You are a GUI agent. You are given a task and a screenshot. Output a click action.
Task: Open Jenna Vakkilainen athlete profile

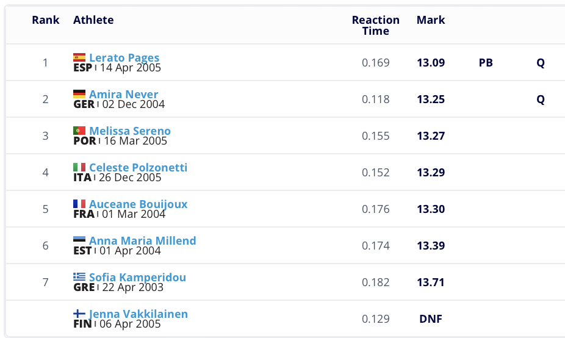(x=138, y=314)
